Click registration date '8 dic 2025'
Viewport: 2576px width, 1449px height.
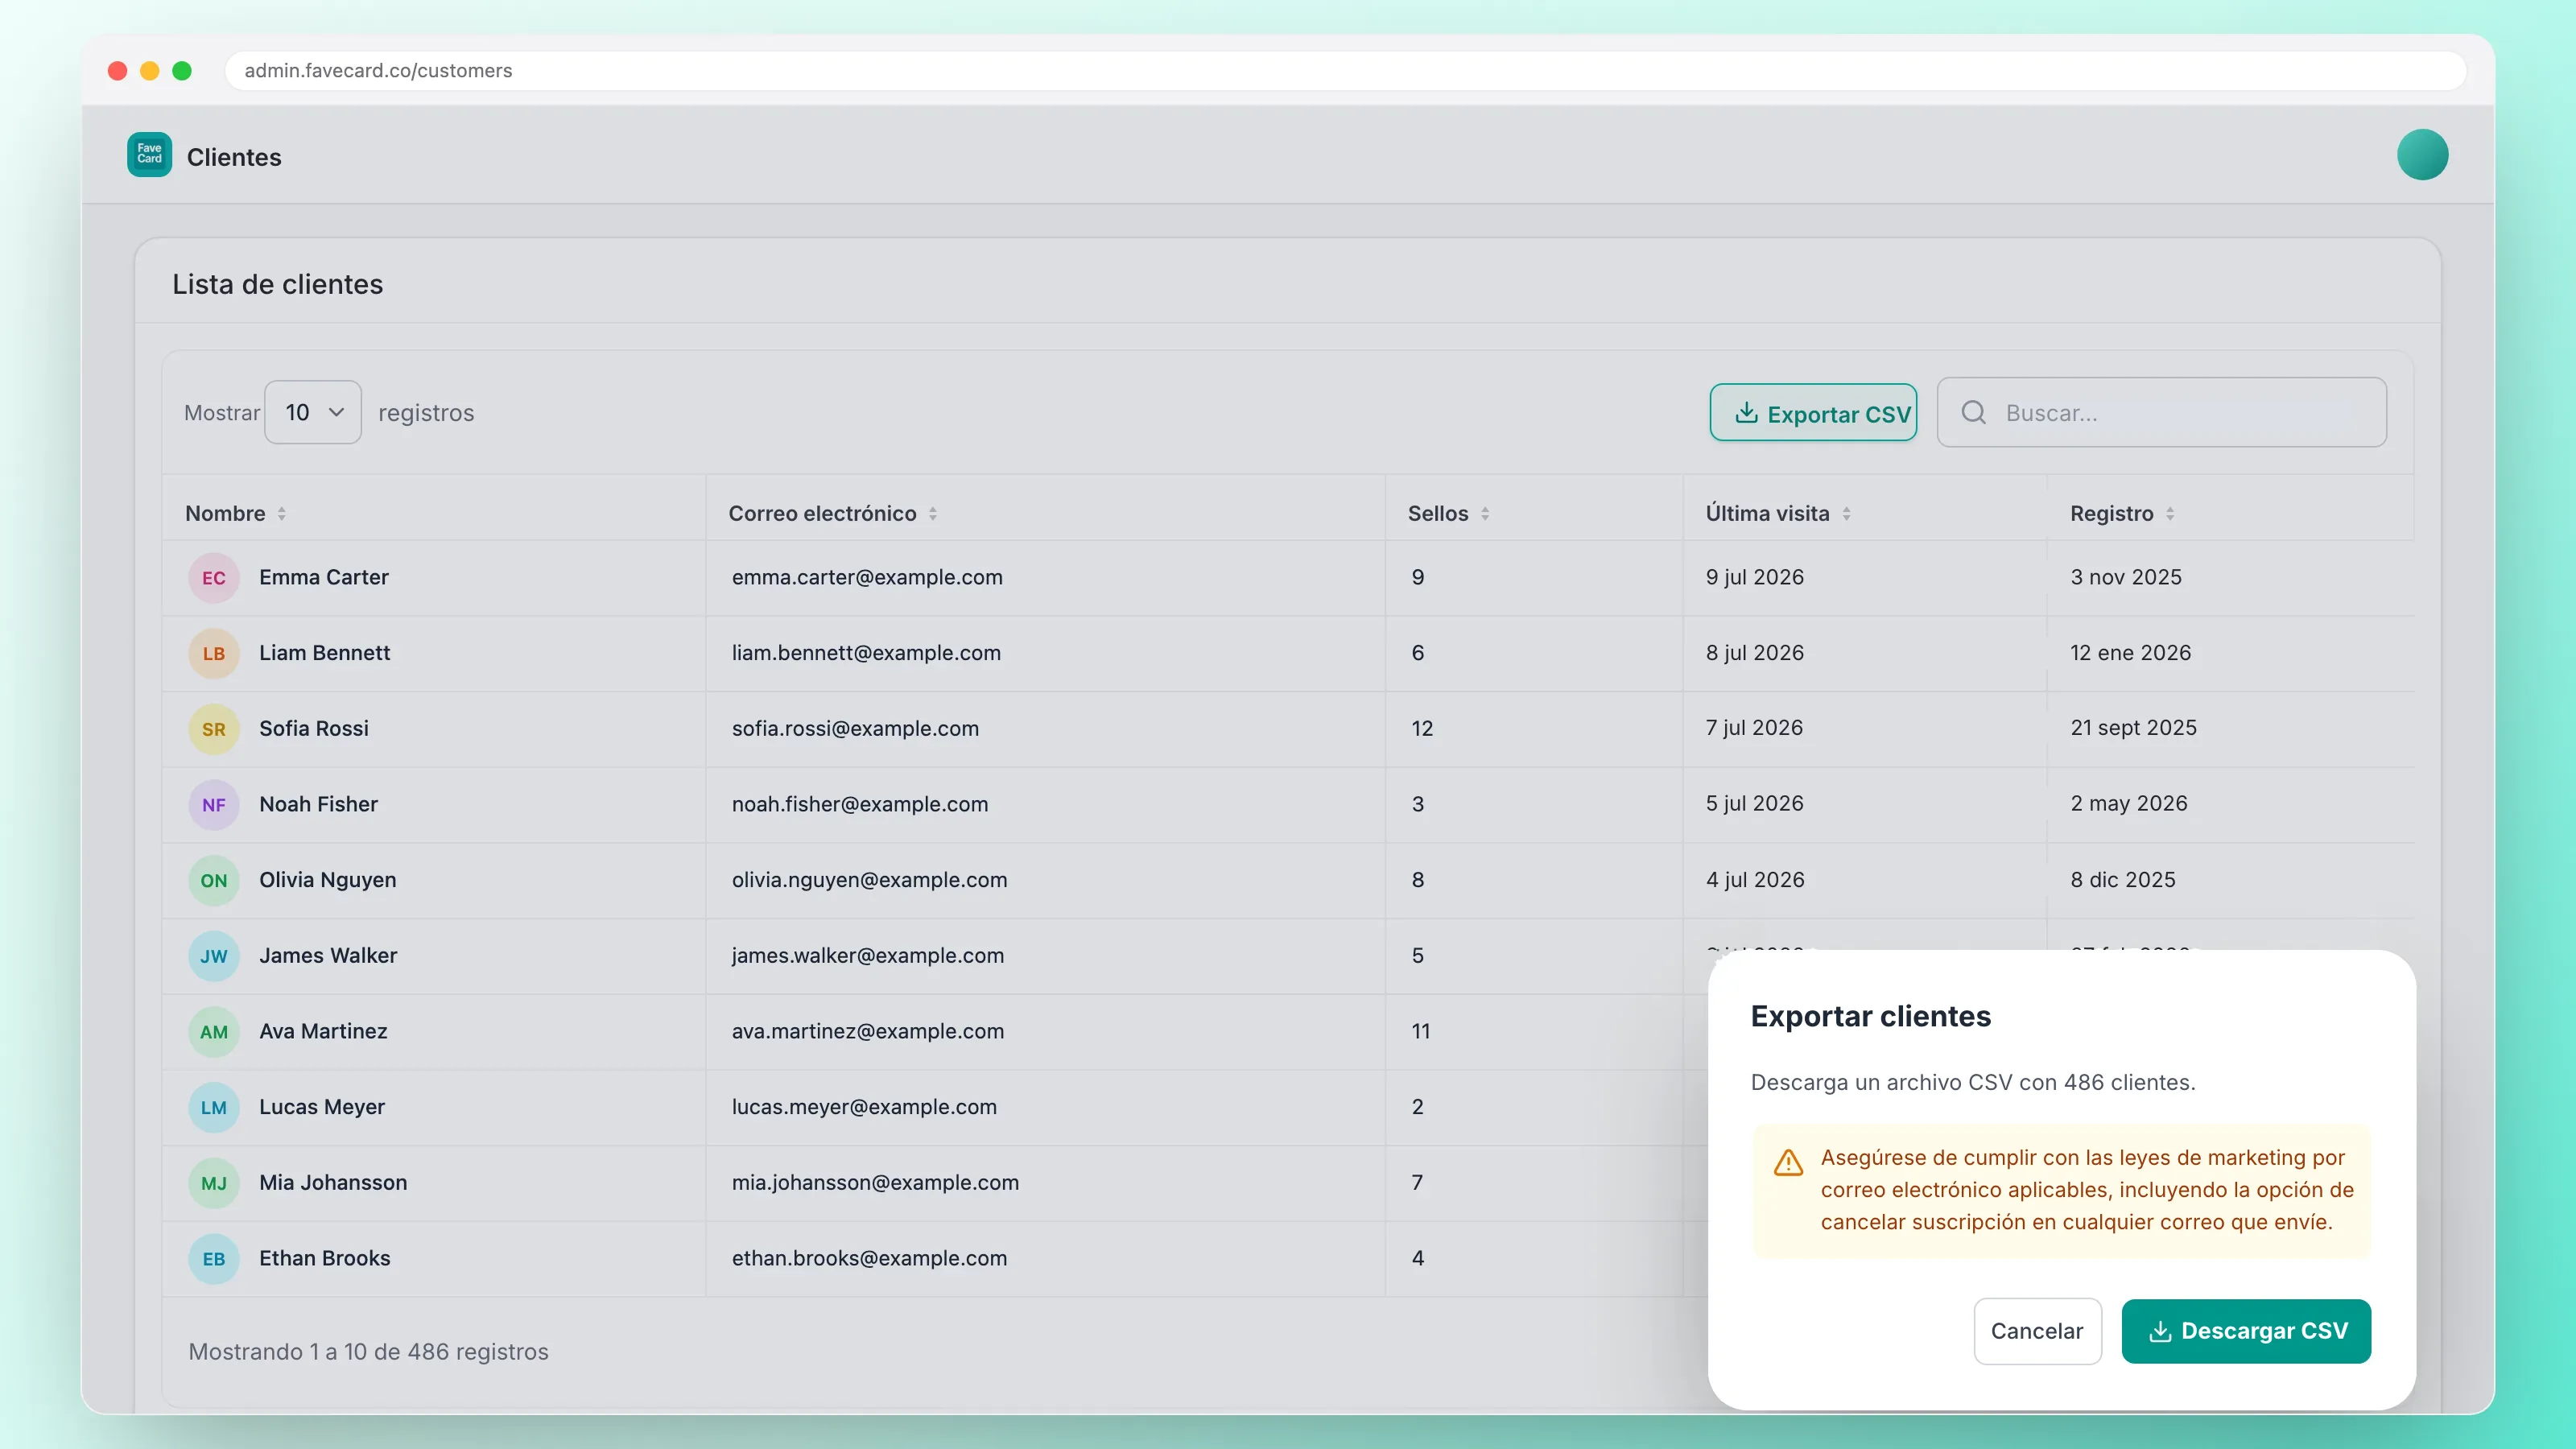click(2122, 880)
